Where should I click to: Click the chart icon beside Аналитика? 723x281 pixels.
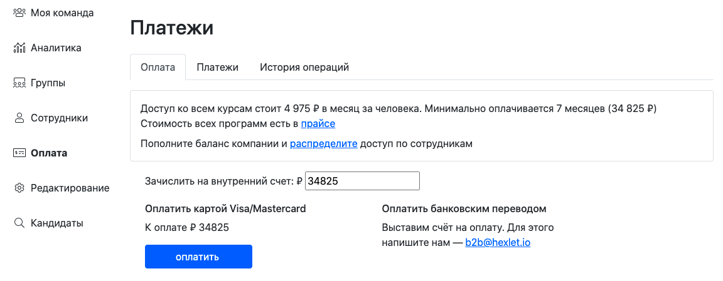19,48
